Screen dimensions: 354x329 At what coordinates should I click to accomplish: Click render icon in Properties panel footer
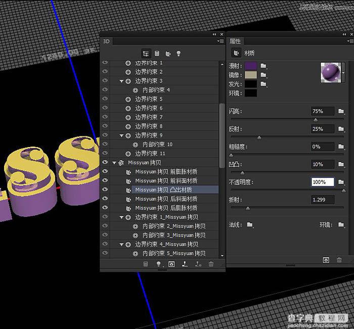coord(326,260)
